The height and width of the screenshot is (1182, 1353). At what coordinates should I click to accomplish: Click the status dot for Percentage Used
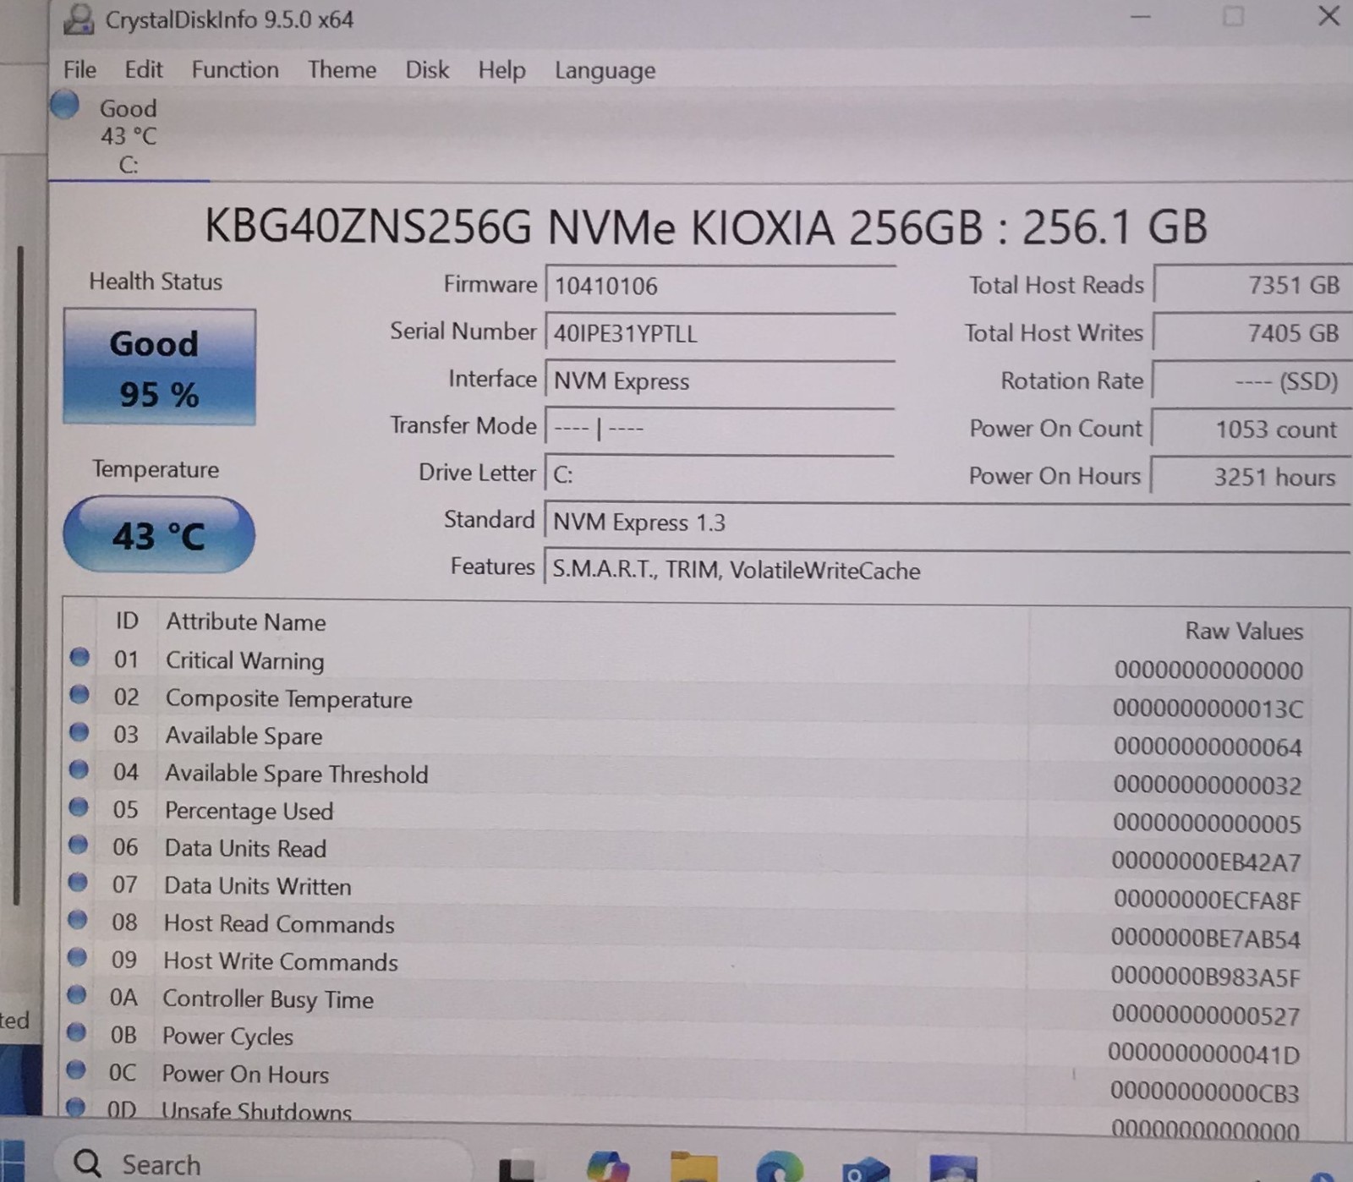pos(79,807)
